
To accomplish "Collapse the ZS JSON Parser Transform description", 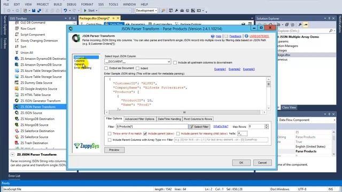I will click(12, 155).
